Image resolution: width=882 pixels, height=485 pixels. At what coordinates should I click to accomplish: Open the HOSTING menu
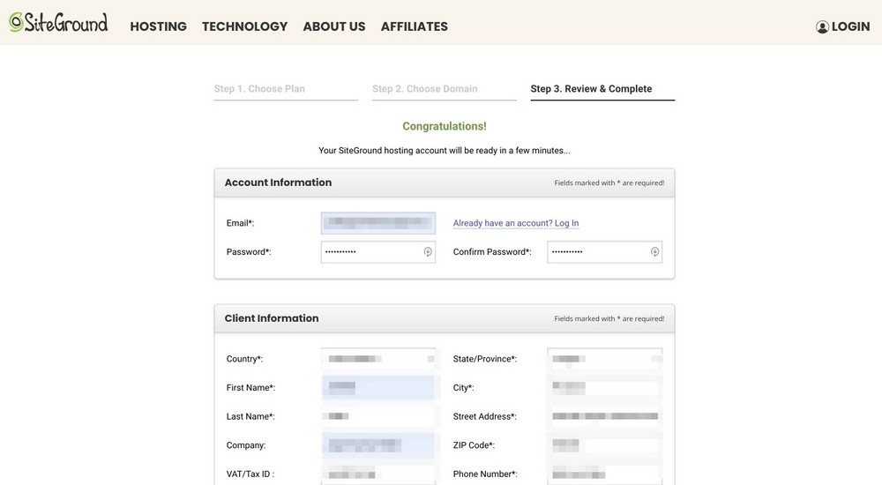(x=158, y=26)
